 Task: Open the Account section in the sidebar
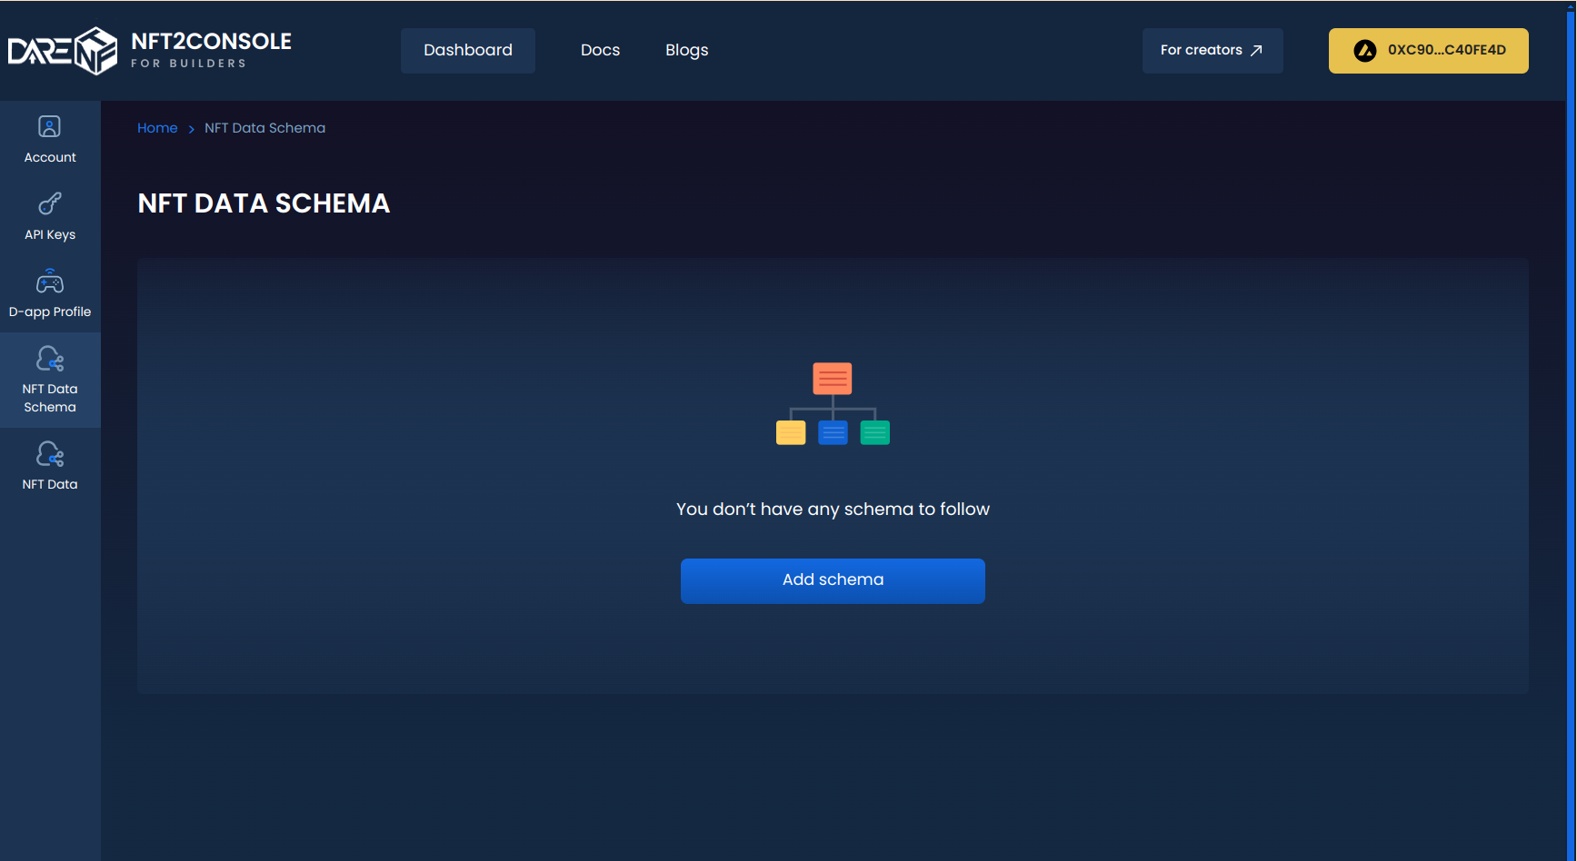click(50, 136)
